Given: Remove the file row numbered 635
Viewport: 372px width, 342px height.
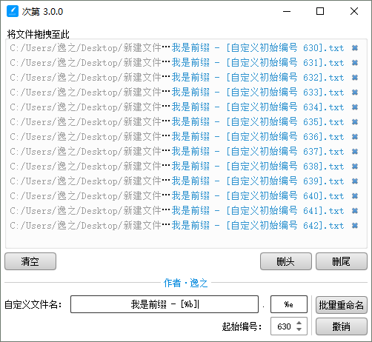Looking at the screenshot, I should tap(355, 122).
